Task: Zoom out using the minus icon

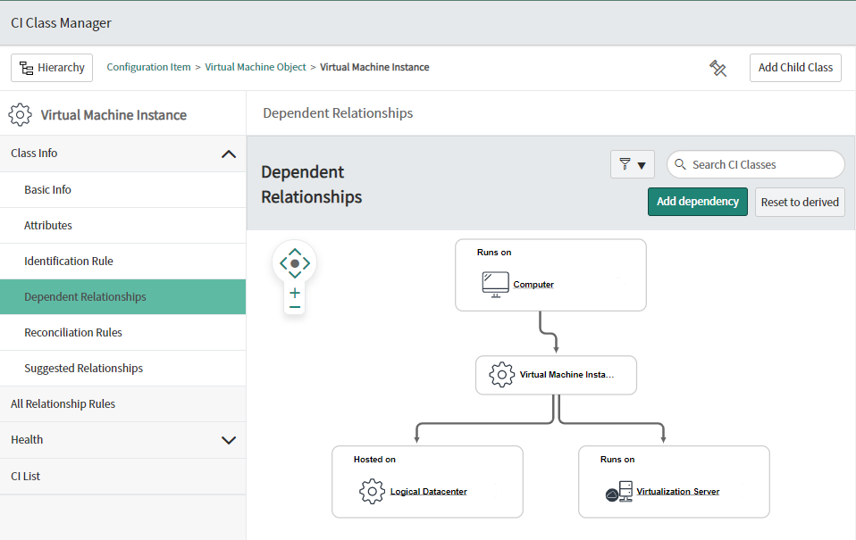Action: click(294, 306)
